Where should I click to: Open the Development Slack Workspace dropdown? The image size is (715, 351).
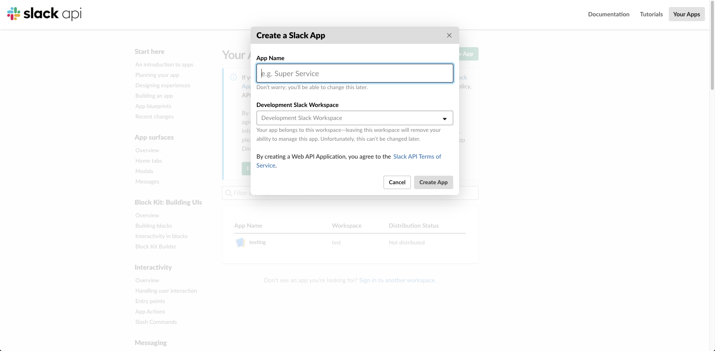[355, 118]
